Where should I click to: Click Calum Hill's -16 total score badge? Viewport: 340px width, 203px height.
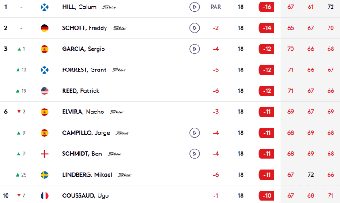pos(266,7)
